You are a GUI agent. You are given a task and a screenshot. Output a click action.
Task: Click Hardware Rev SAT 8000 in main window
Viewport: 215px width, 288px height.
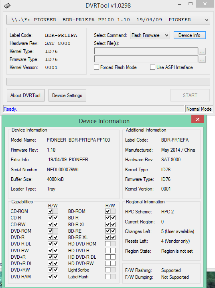click(x=58, y=43)
